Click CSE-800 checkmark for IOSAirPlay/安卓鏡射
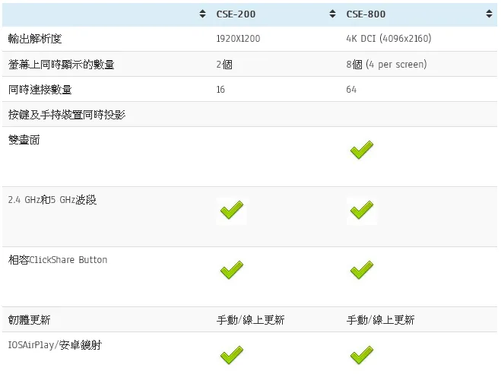The image size is (501, 390). click(x=362, y=355)
